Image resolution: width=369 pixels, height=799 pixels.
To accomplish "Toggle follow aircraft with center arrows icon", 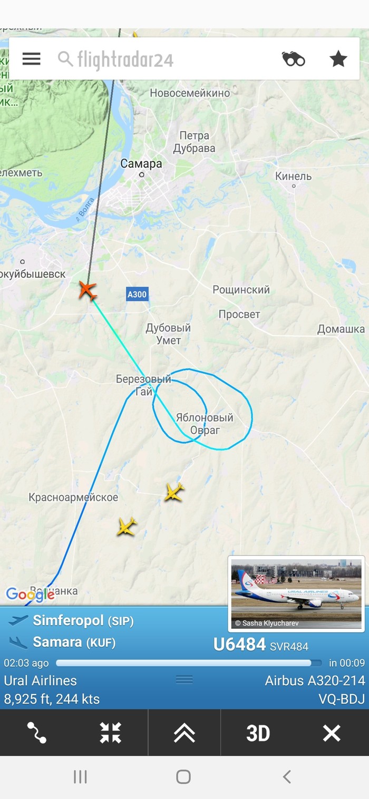I will pos(111,733).
